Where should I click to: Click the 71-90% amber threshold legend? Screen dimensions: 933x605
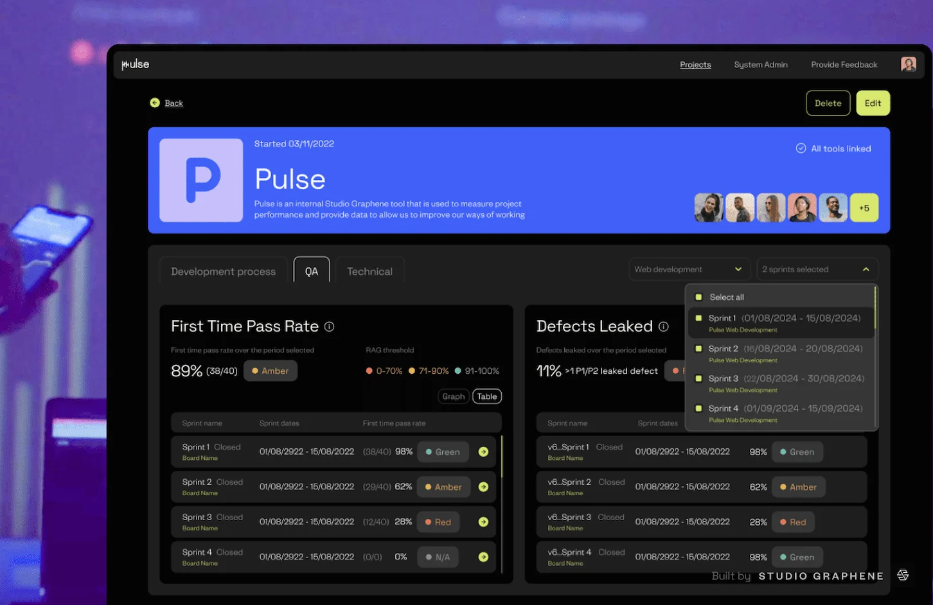(x=429, y=371)
